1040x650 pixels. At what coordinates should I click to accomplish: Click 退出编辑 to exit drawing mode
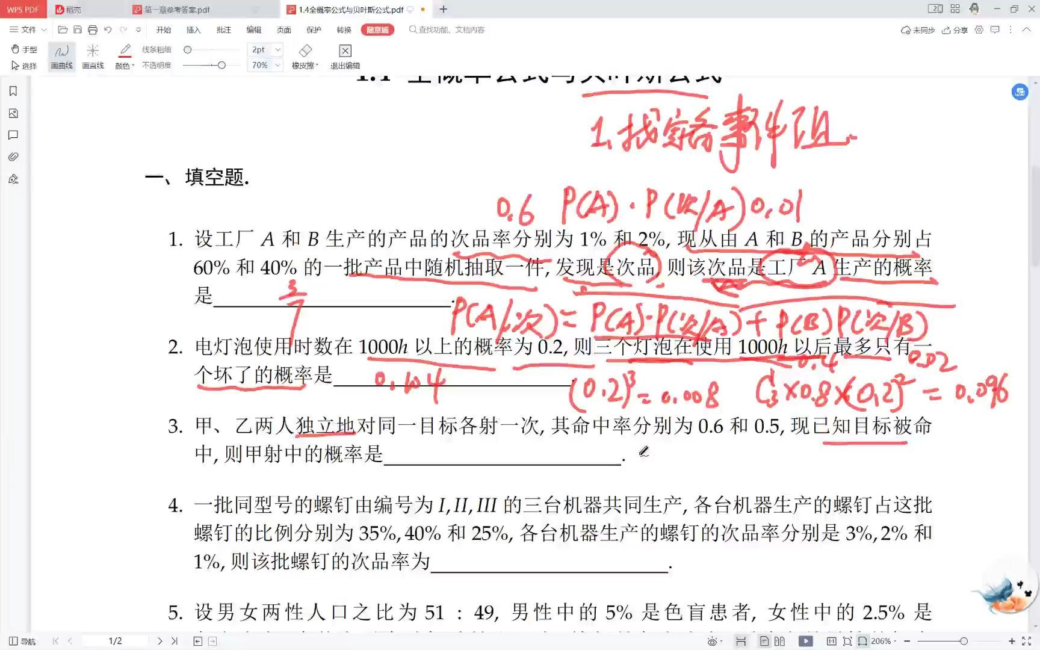(344, 56)
